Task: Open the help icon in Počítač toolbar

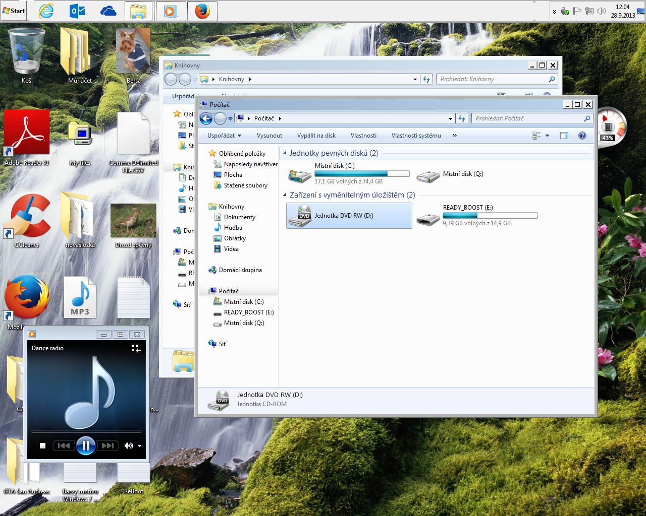Action: pos(582,136)
